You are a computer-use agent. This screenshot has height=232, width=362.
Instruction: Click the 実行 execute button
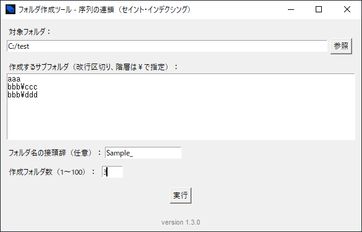(180, 196)
